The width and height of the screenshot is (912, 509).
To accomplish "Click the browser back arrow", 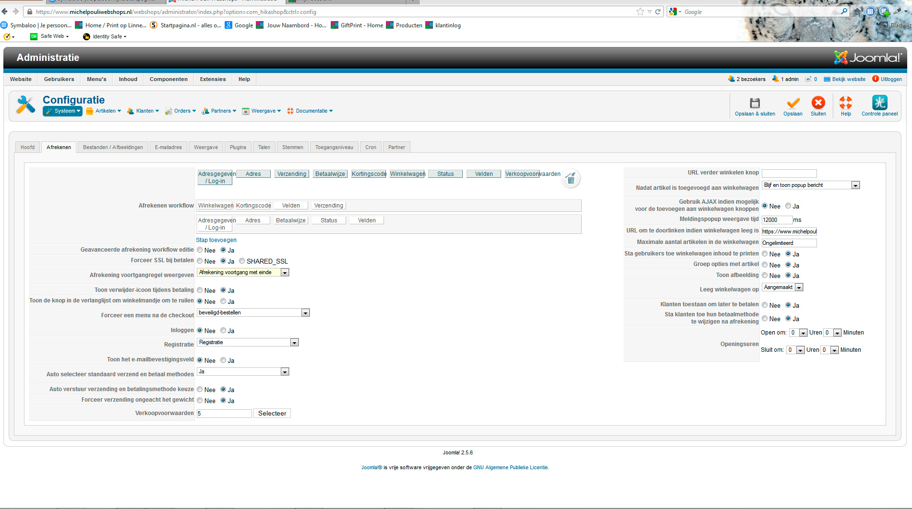I will pos(5,12).
